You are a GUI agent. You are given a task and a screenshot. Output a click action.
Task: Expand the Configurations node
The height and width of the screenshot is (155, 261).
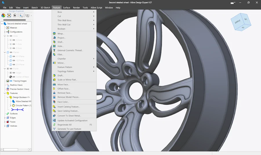pyautogui.click(x=5, y=32)
